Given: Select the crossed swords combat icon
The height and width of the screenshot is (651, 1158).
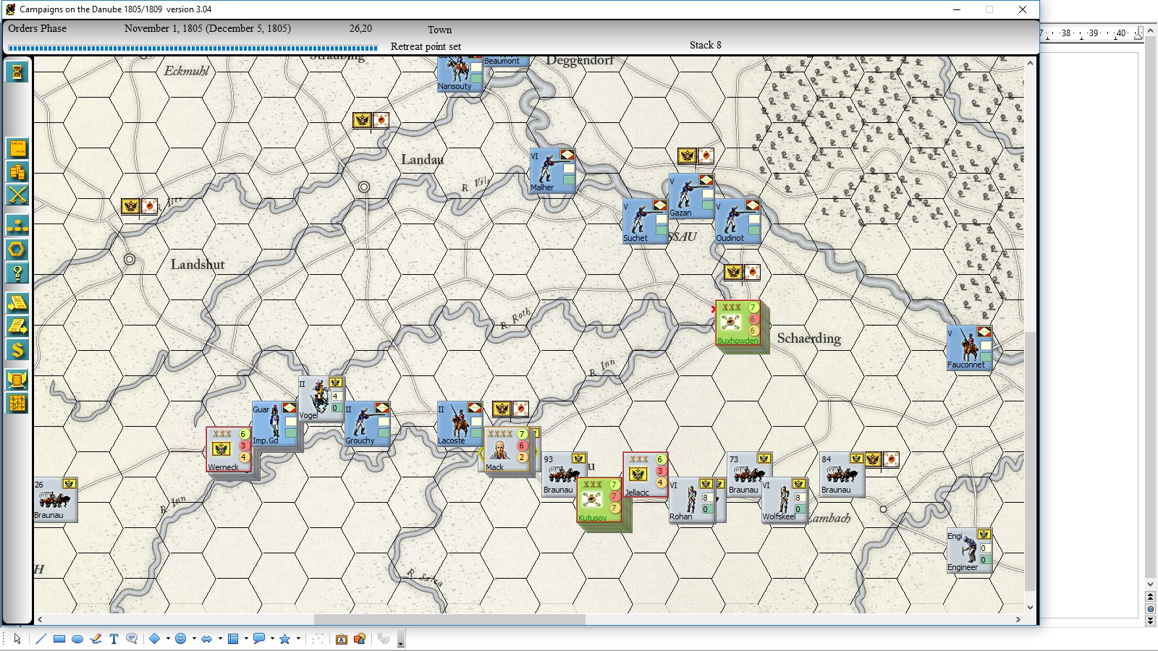Looking at the screenshot, I should [x=17, y=195].
